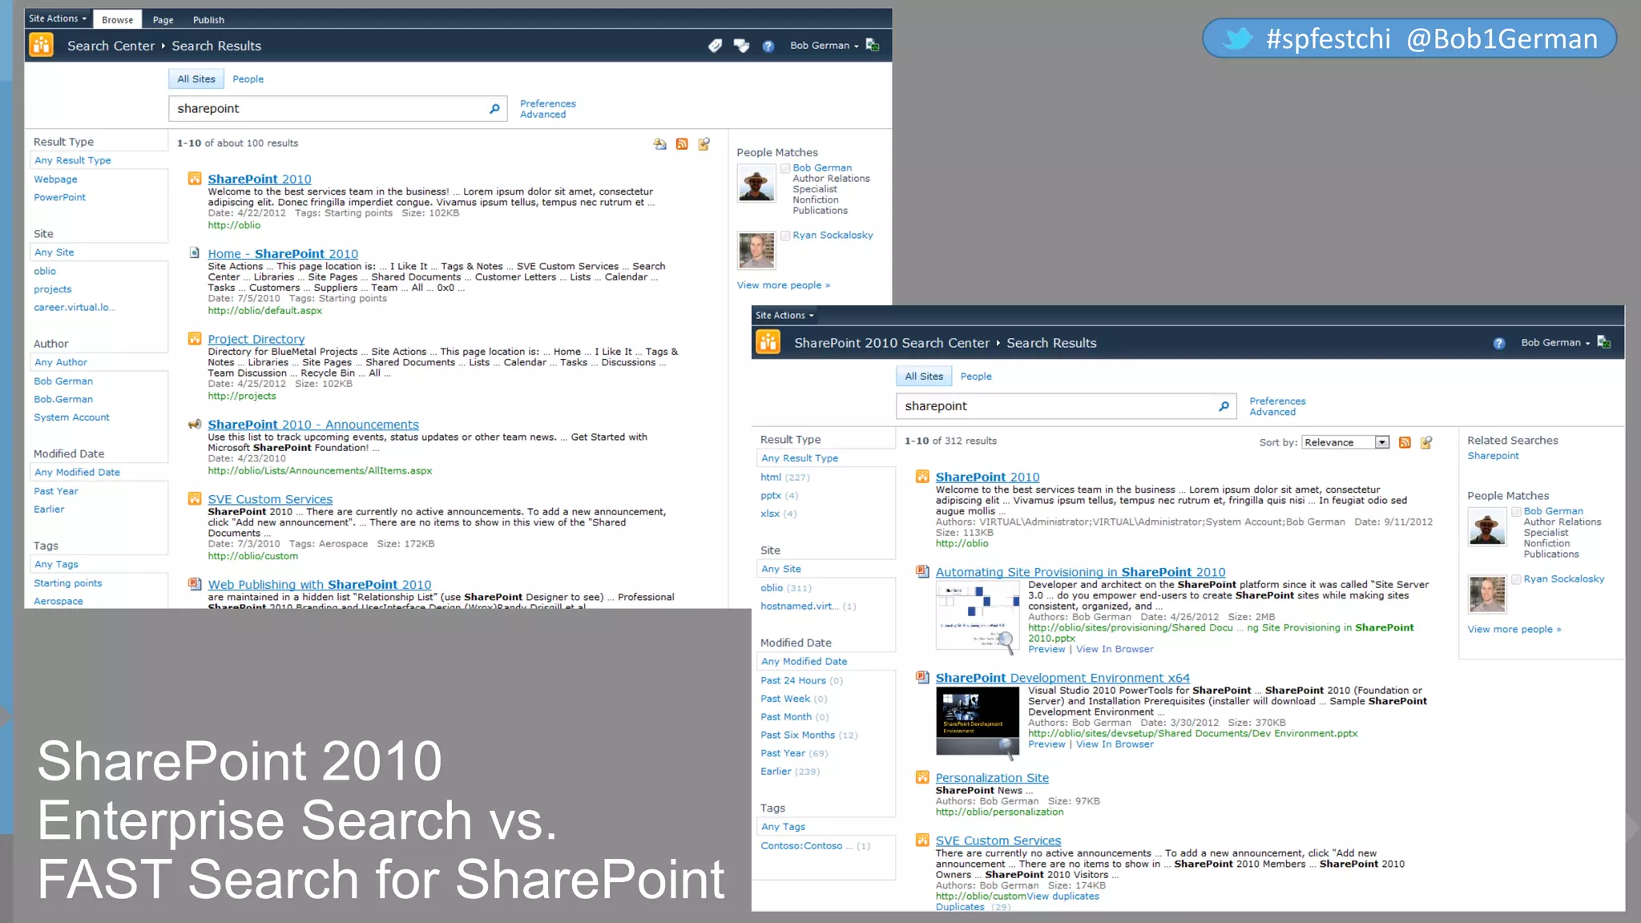Click Development Environment x64 slide preview thumbnail
Screen dimensions: 1641x923
(x=978, y=721)
